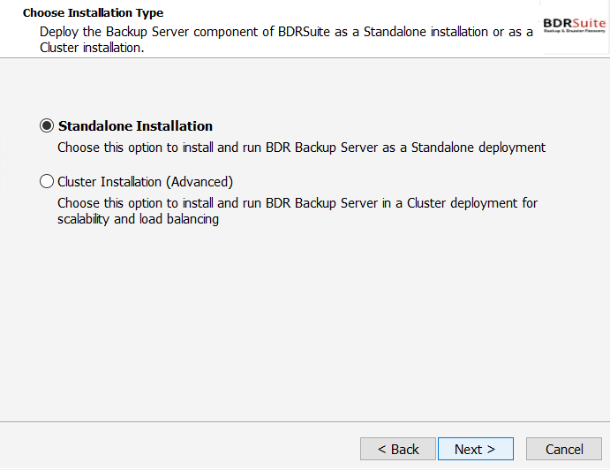Click the bold Standalone Installation label text

coord(135,126)
